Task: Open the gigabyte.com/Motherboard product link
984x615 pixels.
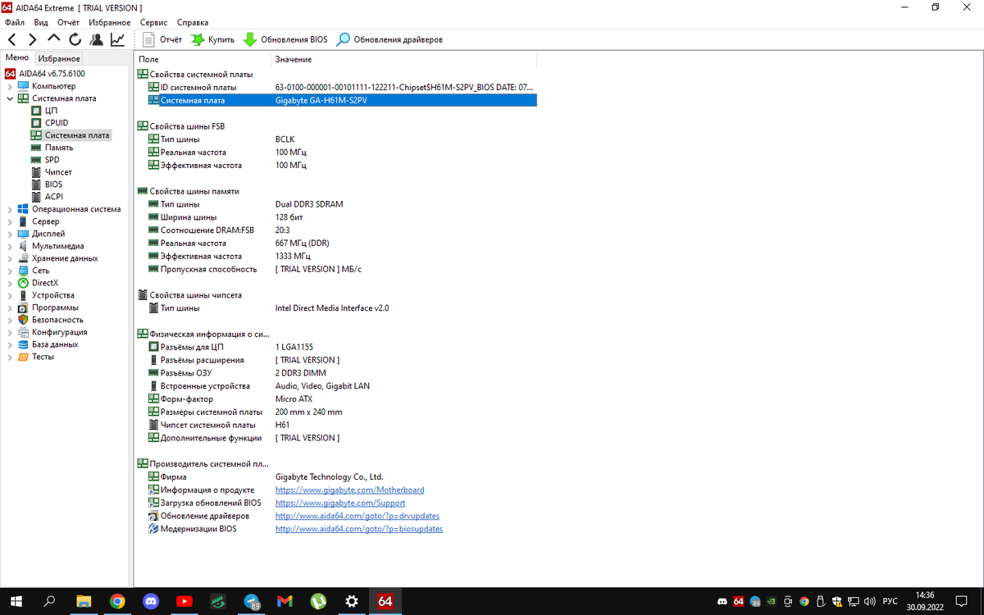Action: click(349, 490)
